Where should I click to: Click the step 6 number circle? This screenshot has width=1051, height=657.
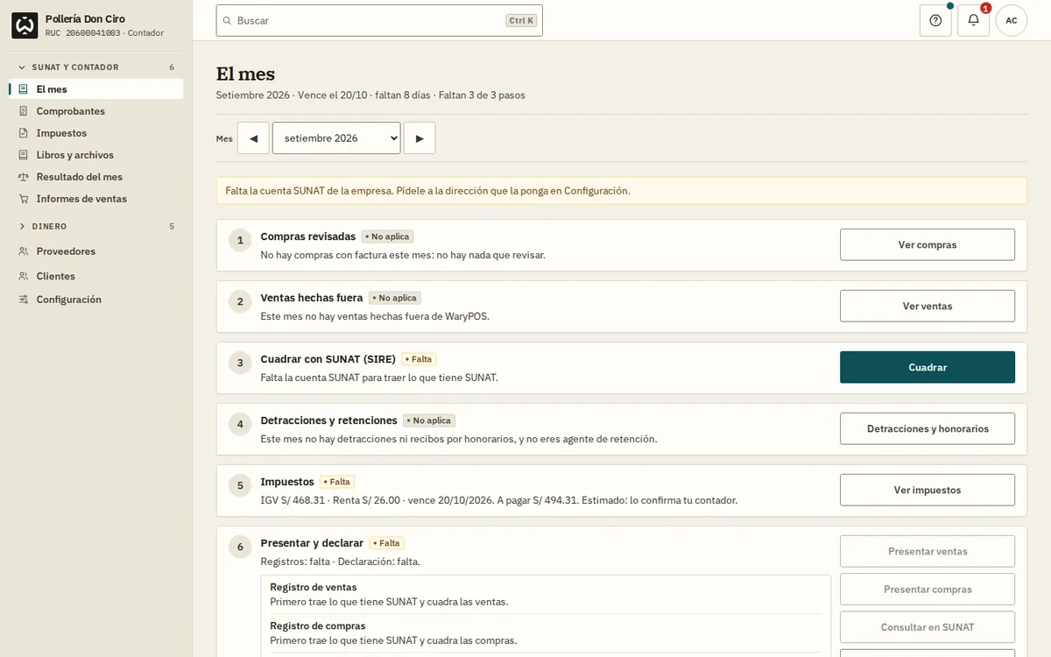click(x=240, y=547)
